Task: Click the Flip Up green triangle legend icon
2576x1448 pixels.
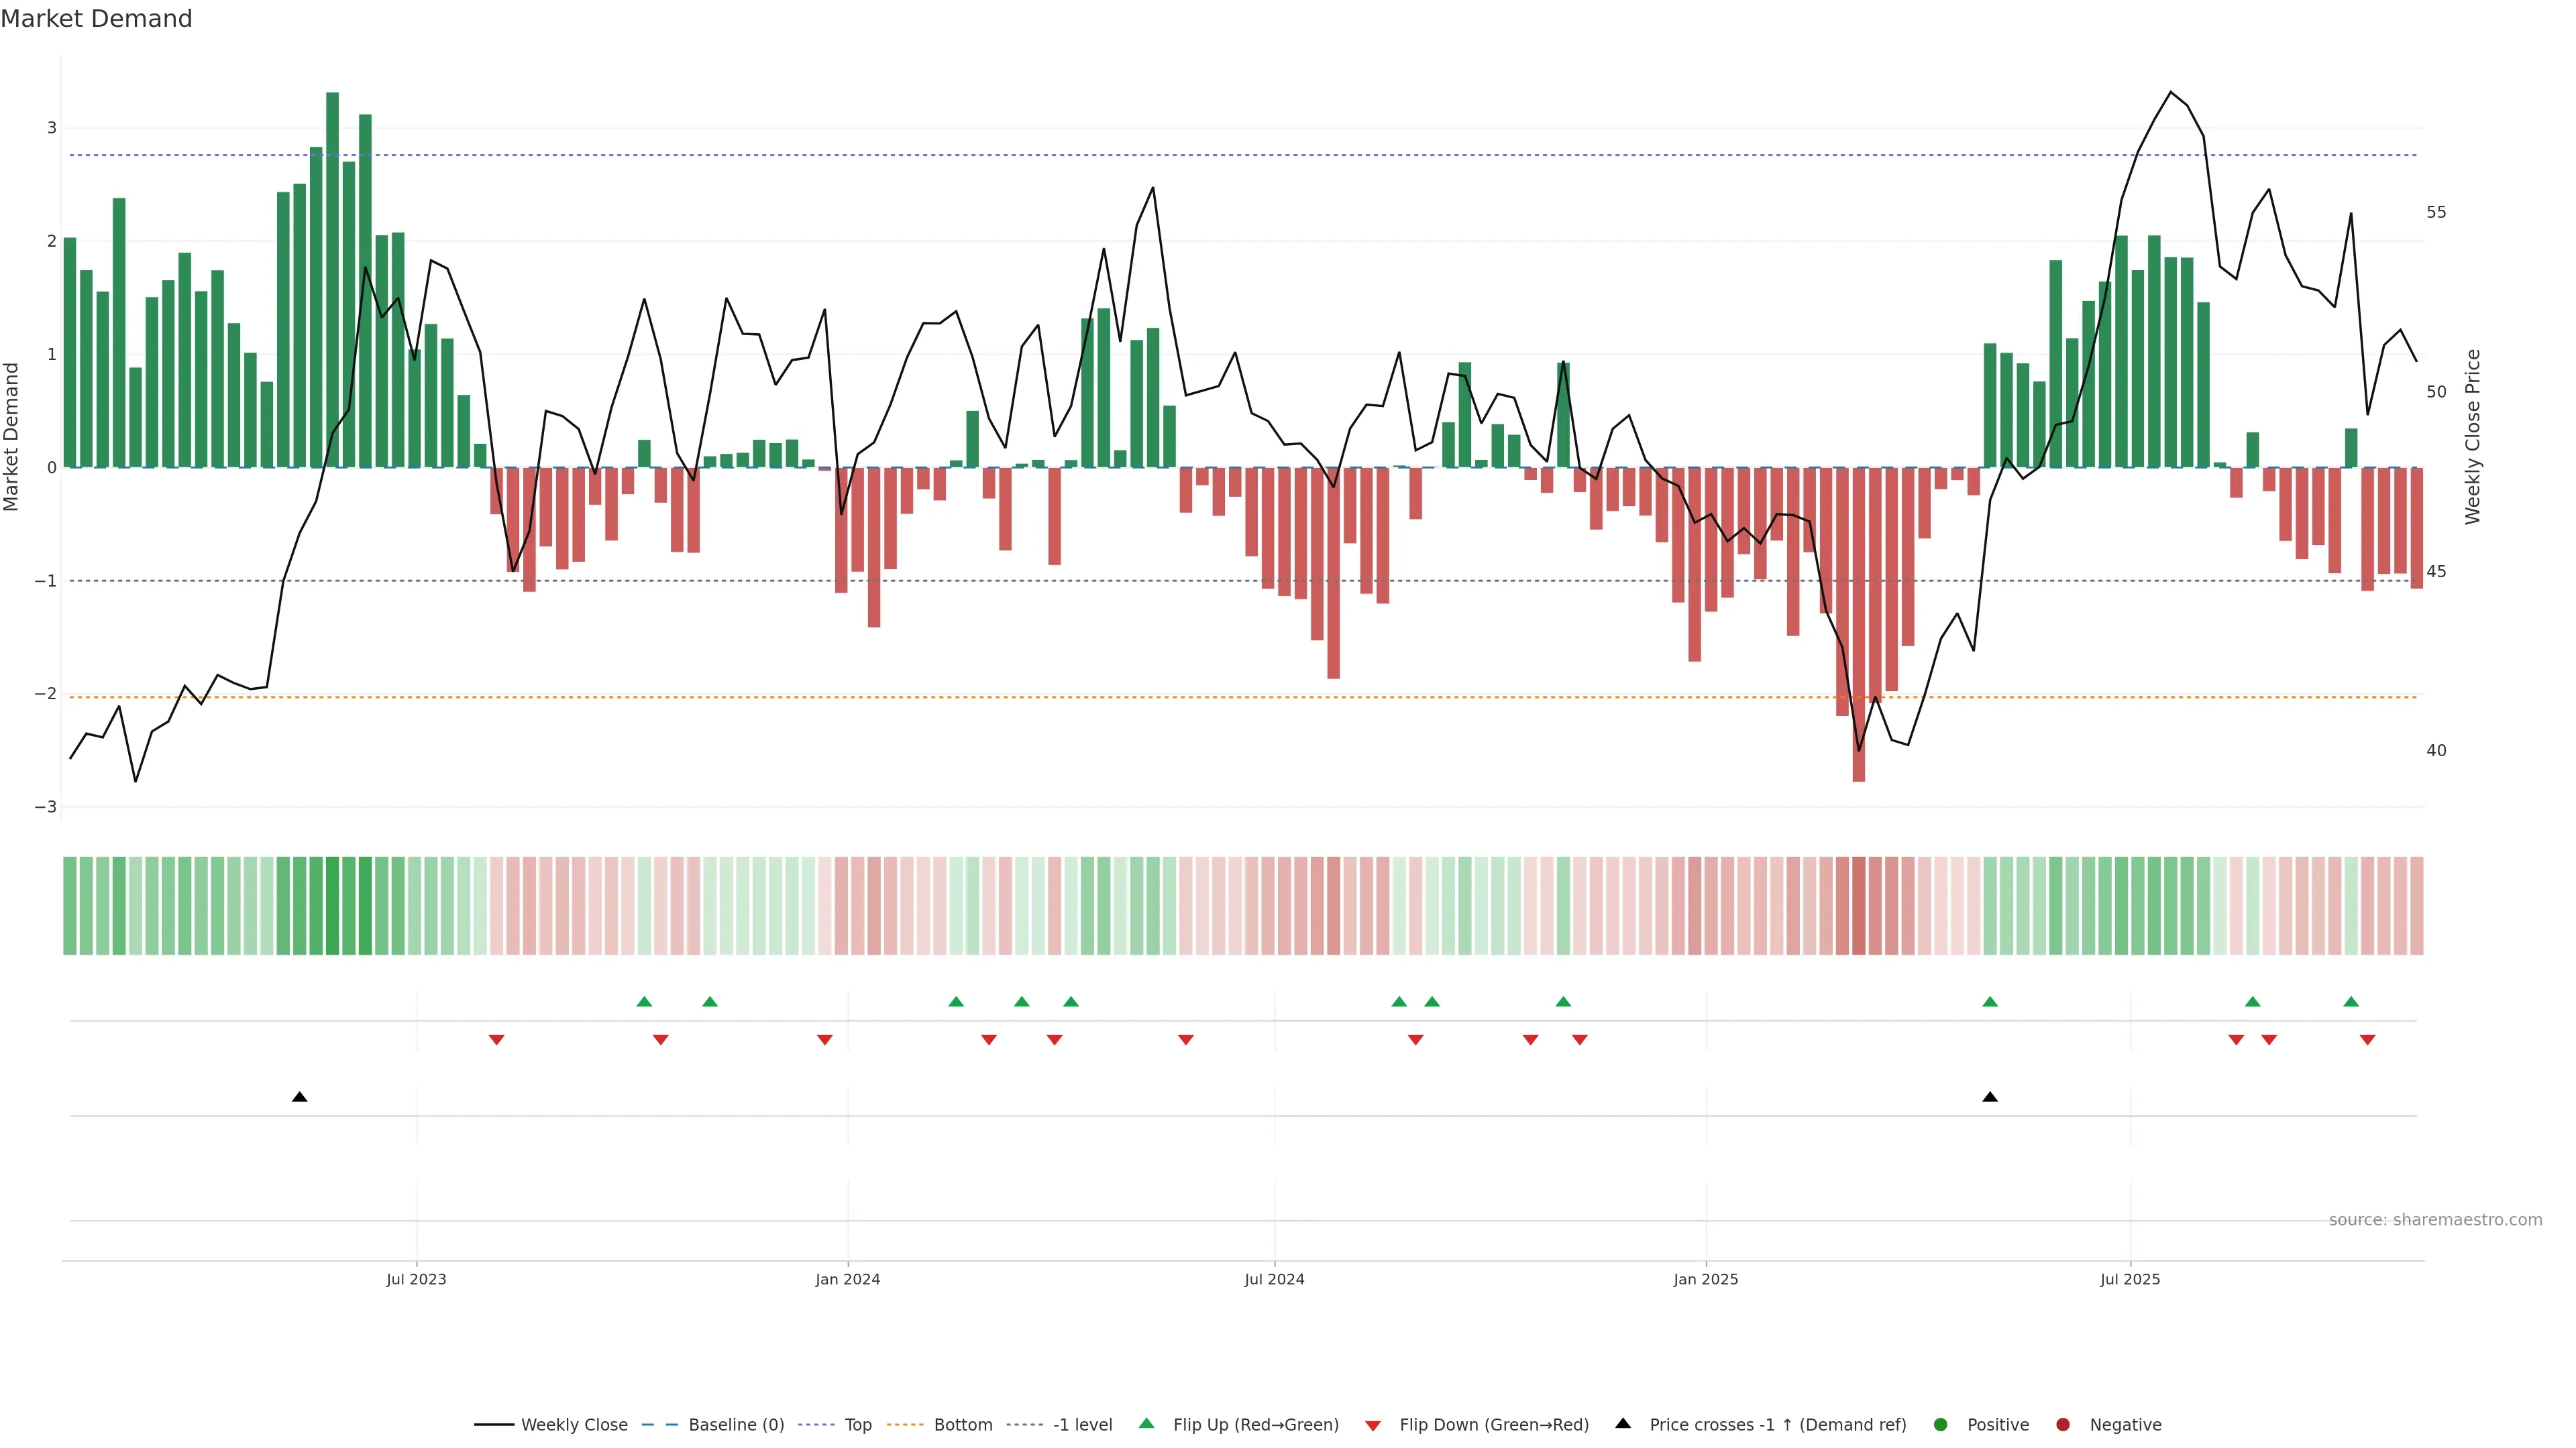Action: click(x=1147, y=1423)
